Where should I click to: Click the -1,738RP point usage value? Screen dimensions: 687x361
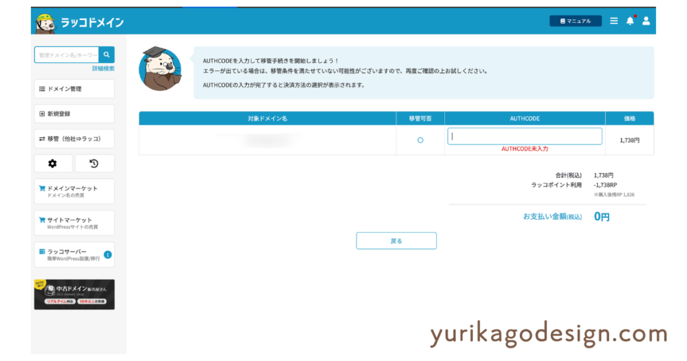pos(606,185)
